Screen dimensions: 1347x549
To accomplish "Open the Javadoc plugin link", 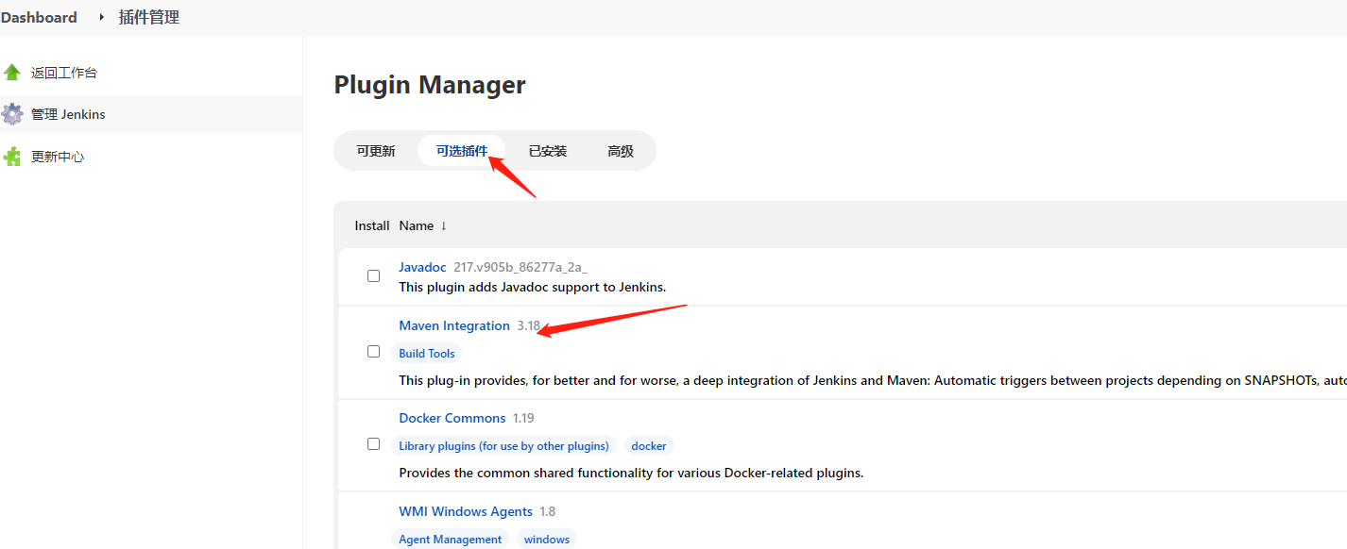I will pos(422,267).
